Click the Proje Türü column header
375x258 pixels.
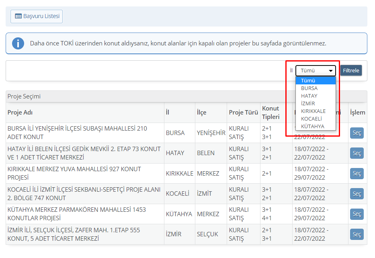[x=243, y=113]
